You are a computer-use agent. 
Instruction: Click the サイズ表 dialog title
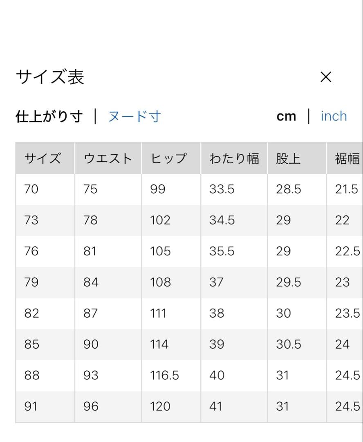tap(50, 77)
